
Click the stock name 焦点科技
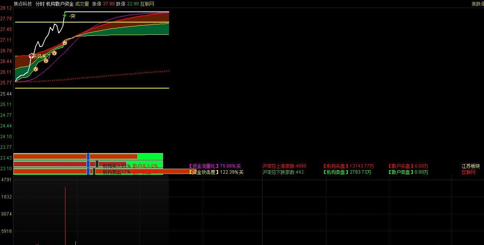click(23, 4)
